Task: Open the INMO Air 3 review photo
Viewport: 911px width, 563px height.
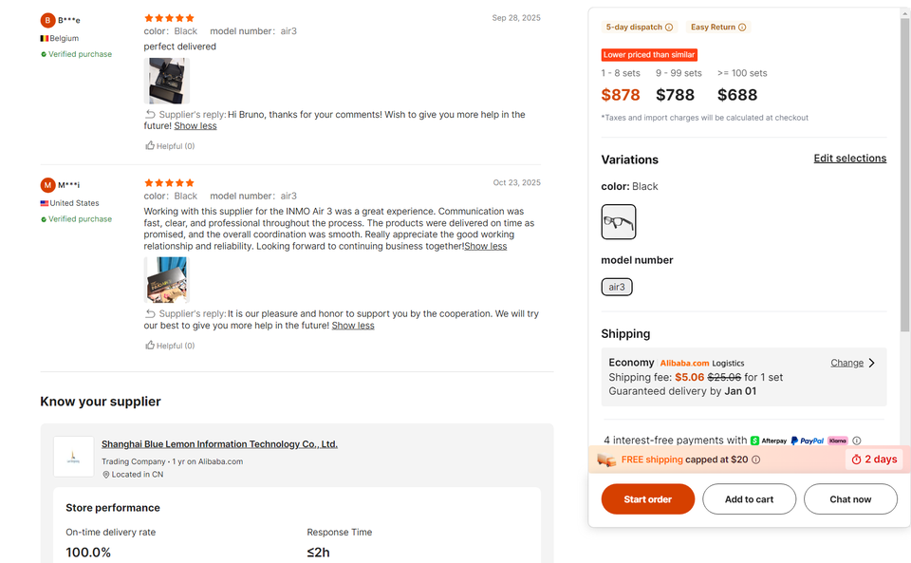Action: (x=167, y=280)
